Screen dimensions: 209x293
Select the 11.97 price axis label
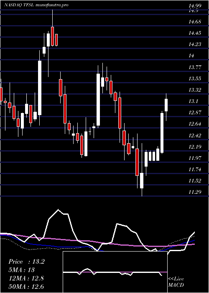pos(195,158)
